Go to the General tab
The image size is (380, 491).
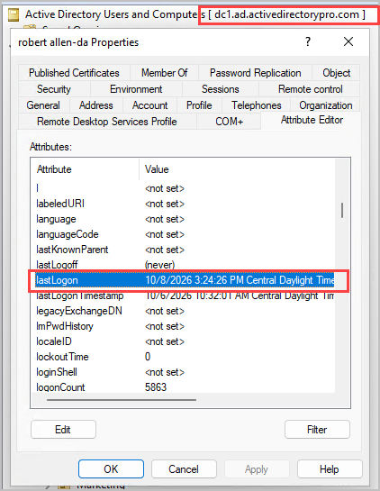[43, 105]
